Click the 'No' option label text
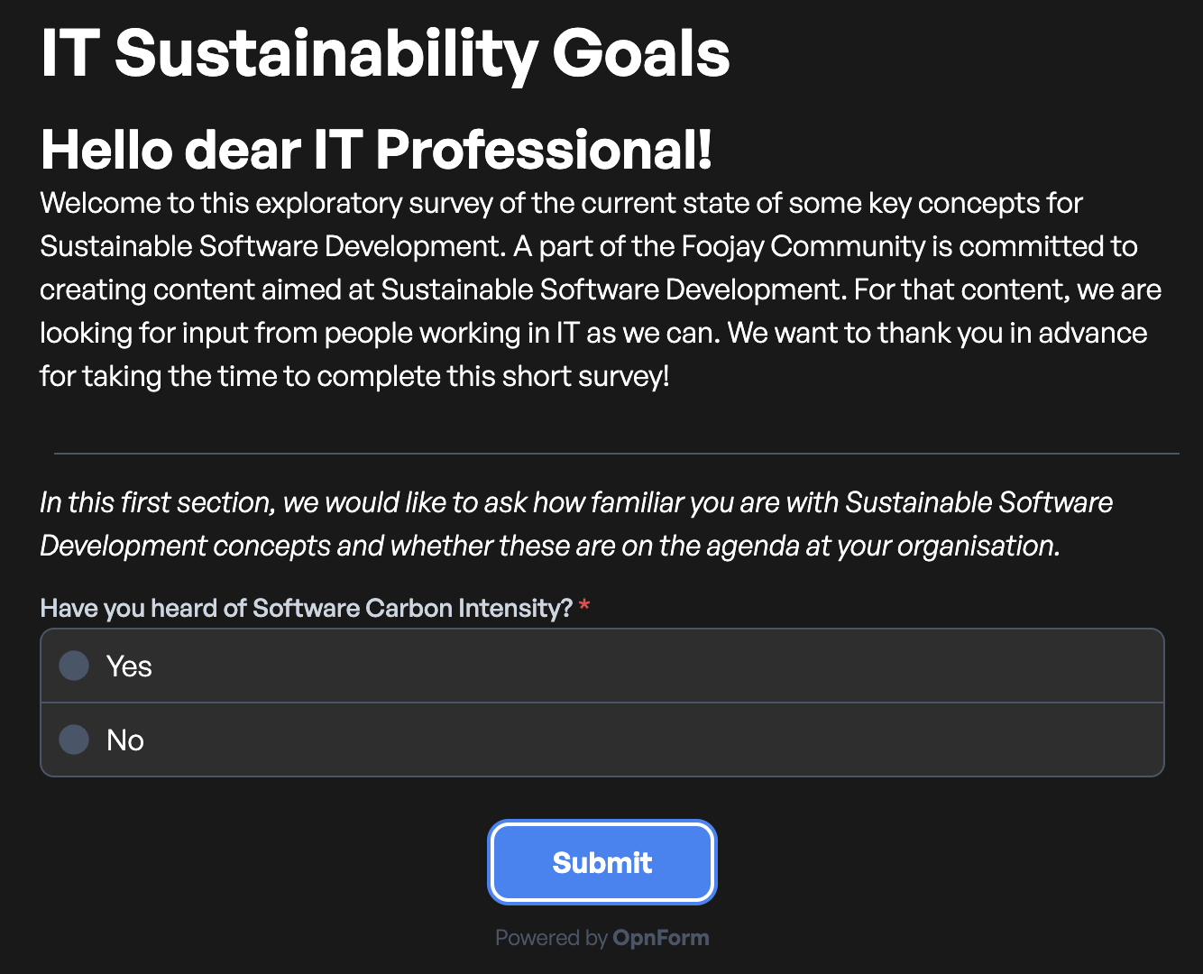Viewport: 1203px width, 974px height. point(125,740)
